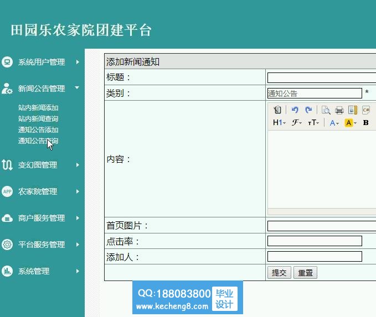
Task: Click the template icon in the editor toolbar
Action: pyautogui.click(x=353, y=110)
